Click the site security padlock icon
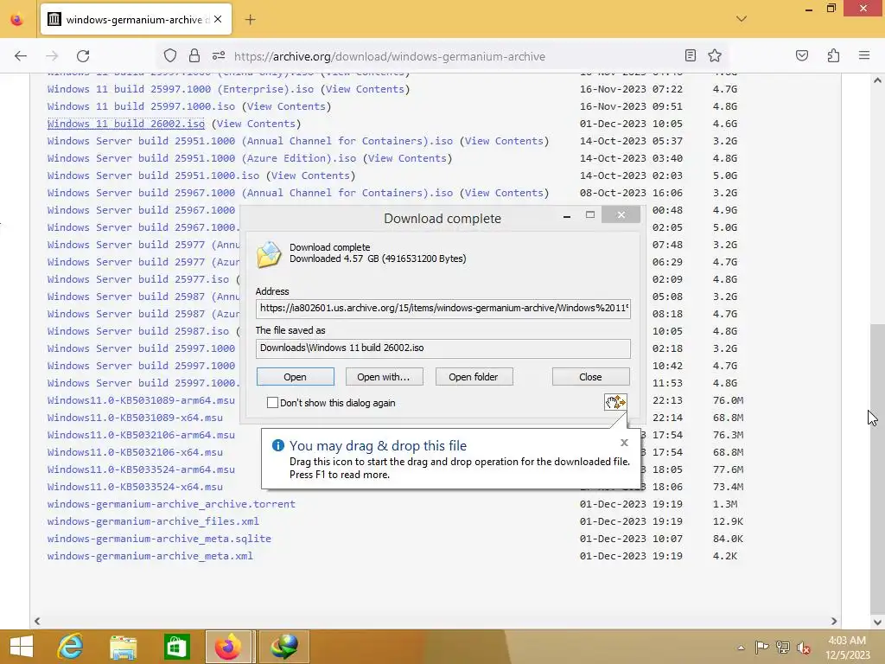The image size is (885, 664). tap(194, 55)
